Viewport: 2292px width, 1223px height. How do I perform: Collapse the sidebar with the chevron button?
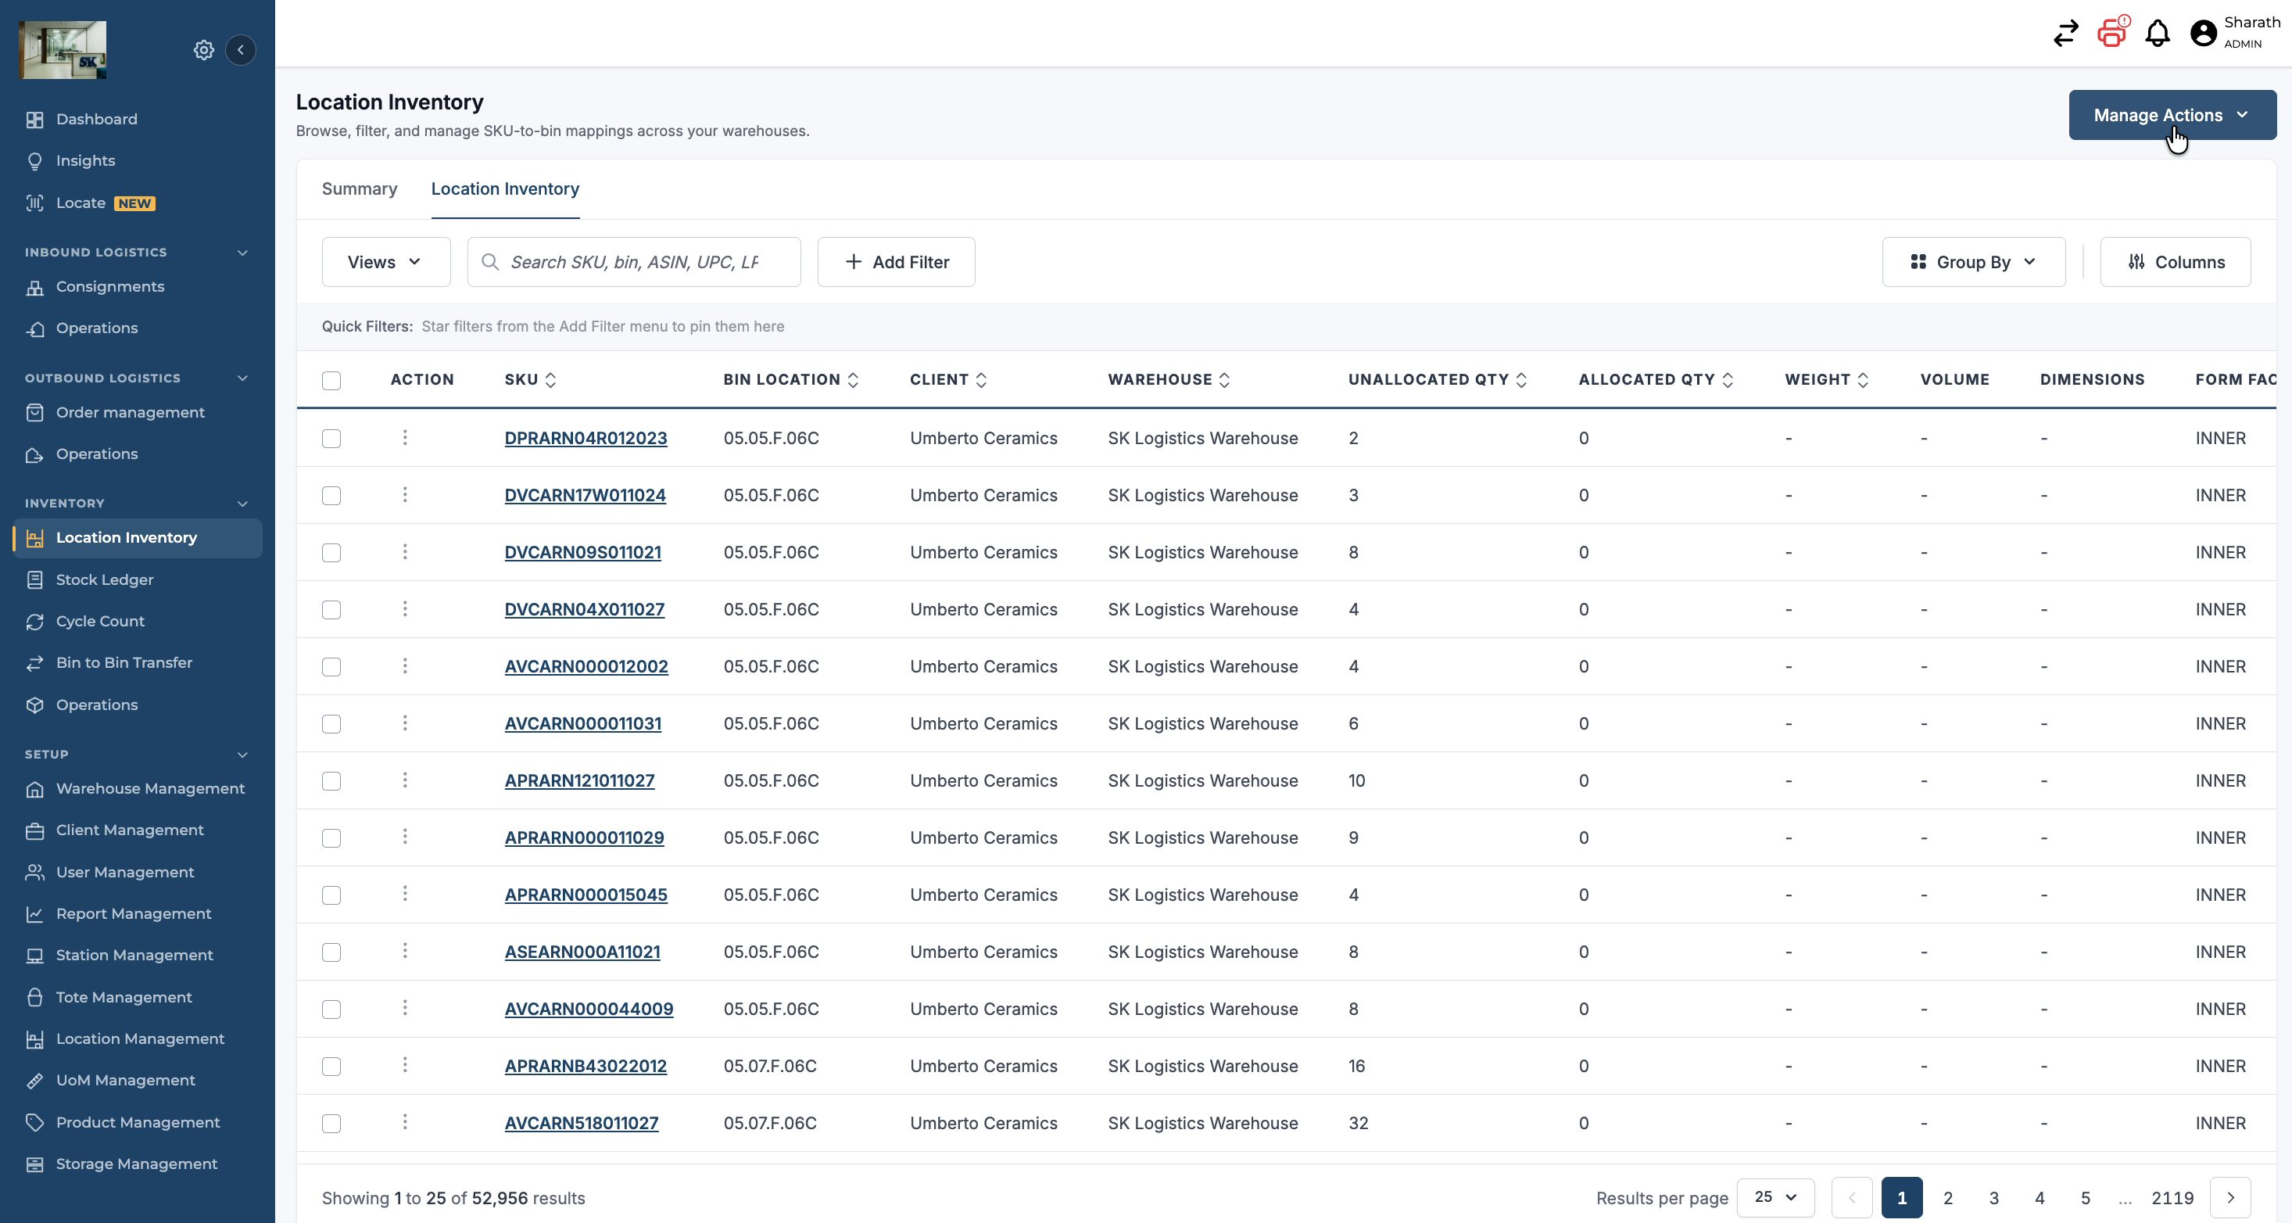click(x=240, y=50)
